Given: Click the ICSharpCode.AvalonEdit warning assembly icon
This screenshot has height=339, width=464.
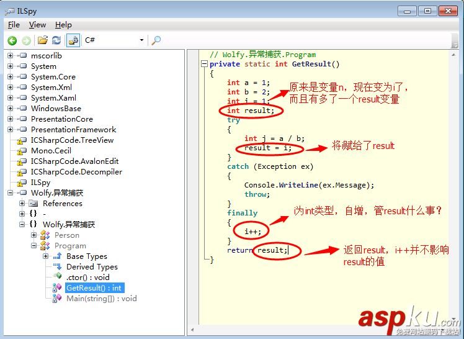Looking at the screenshot, I should click(x=22, y=161).
